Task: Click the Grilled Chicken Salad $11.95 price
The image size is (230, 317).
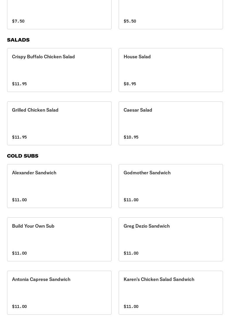Action: [19, 137]
